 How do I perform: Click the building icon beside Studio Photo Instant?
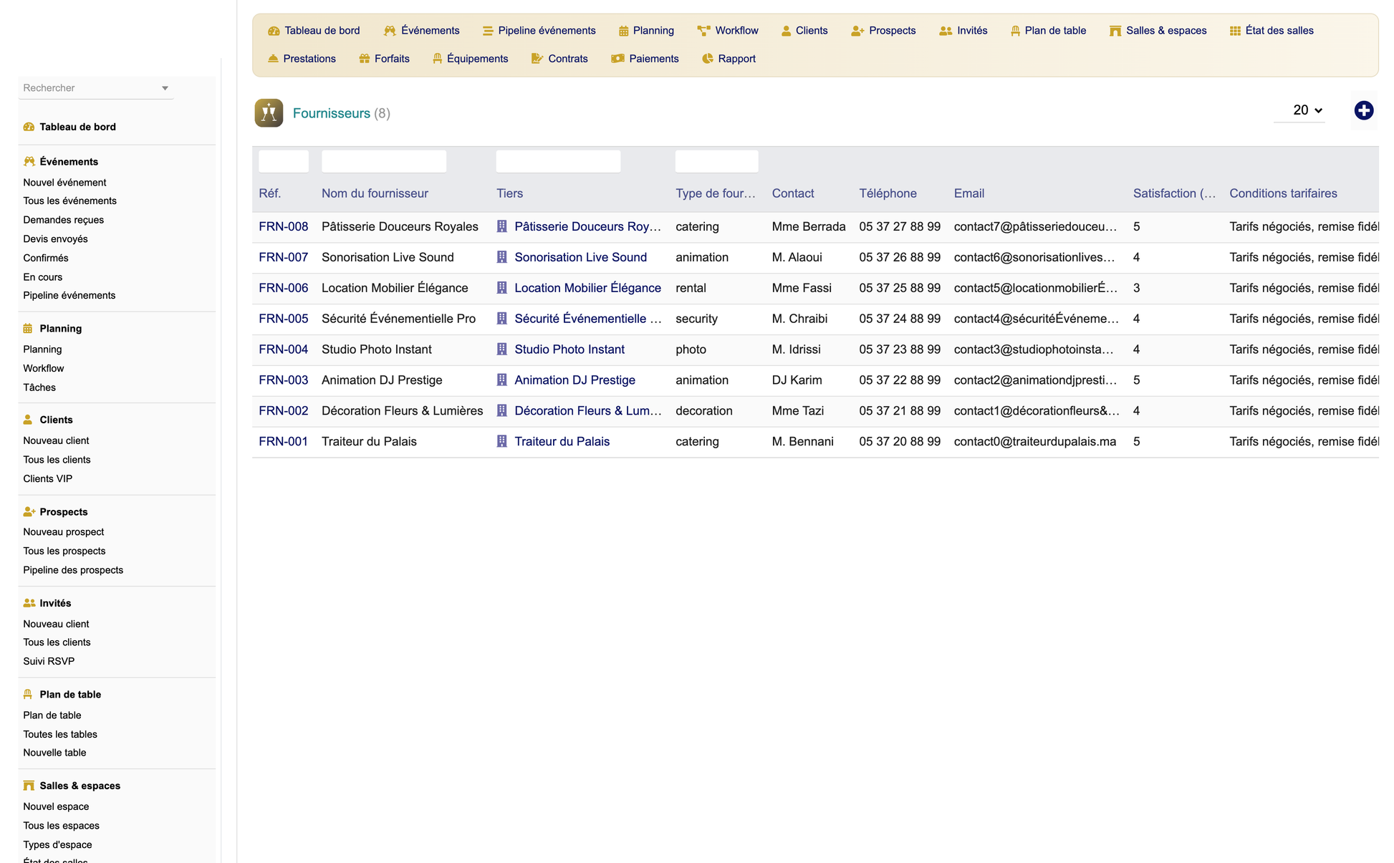502,349
